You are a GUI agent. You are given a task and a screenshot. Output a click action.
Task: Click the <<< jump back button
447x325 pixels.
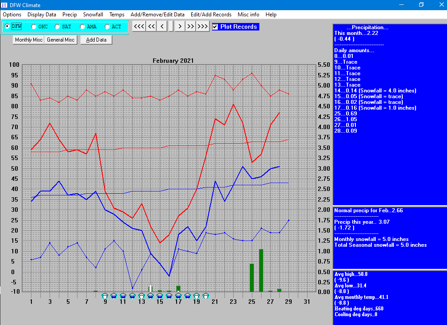[139, 27]
